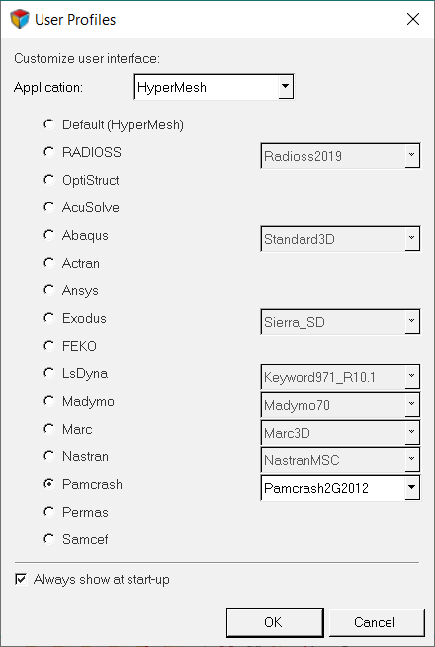Choose the Ansys radio button
The image size is (435, 647).
[x=49, y=290]
